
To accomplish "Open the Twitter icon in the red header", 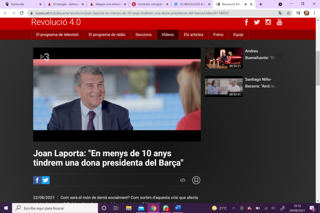I will coord(257,22).
